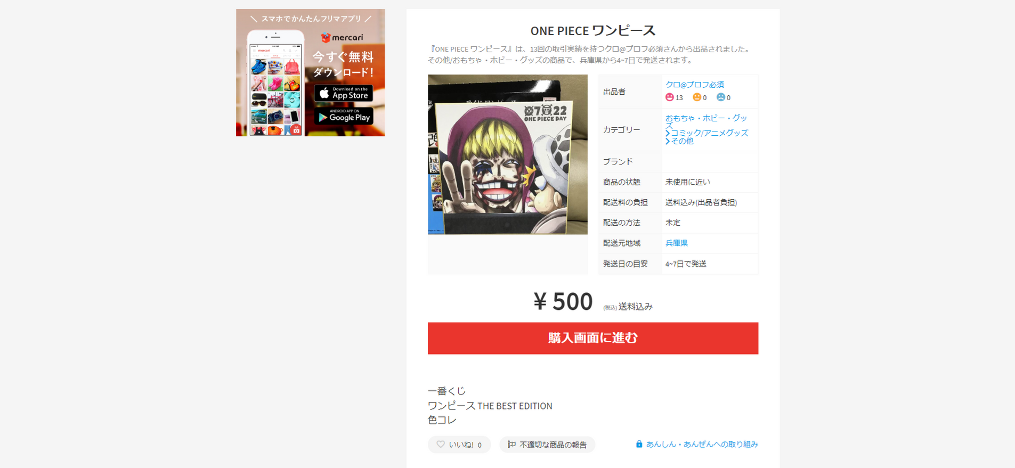
Task: Toggle the いいね! like button
Action: 459,445
